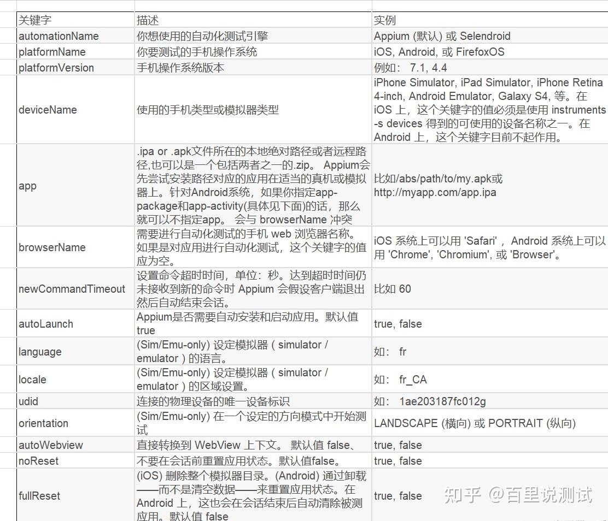Image resolution: width=608 pixels, height=521 pixels.
Task: Click the platformName keyword cell
Action: pos(75,51)
